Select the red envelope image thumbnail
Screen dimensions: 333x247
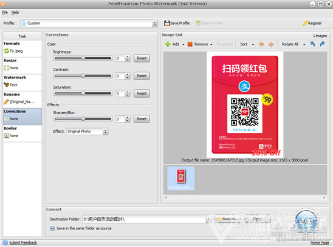pos(180,178)
